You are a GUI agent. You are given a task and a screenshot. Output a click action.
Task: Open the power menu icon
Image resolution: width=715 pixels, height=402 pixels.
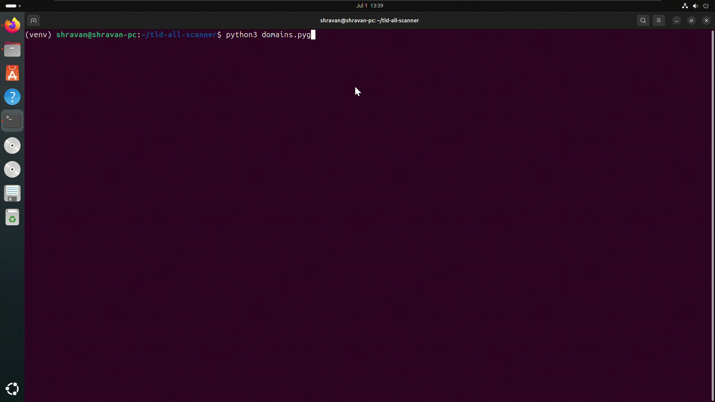[706, 6]
